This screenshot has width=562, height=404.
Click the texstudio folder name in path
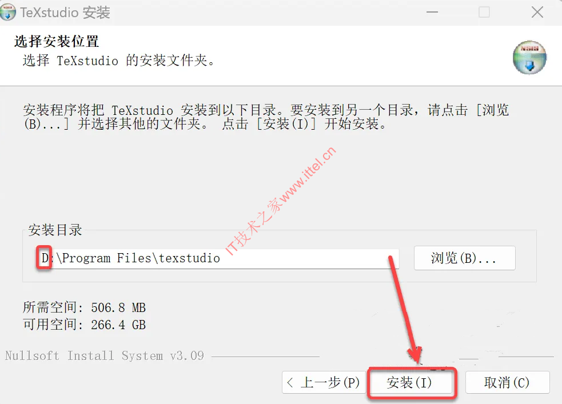click(x=189, y=258)
